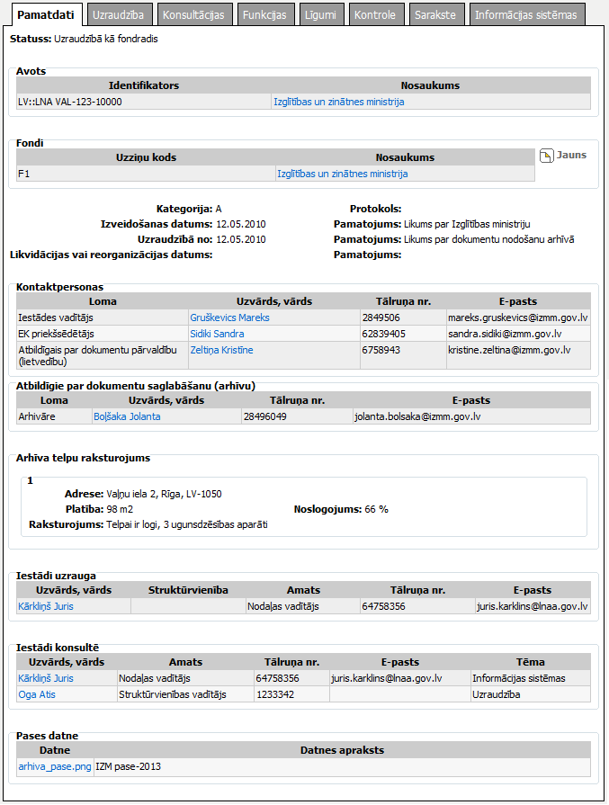The height and width of the screenshot is (805, 609).
Task: Open Kārkliņš Juris in Iestādi konsultē
Action: click(x=46, y=678)
